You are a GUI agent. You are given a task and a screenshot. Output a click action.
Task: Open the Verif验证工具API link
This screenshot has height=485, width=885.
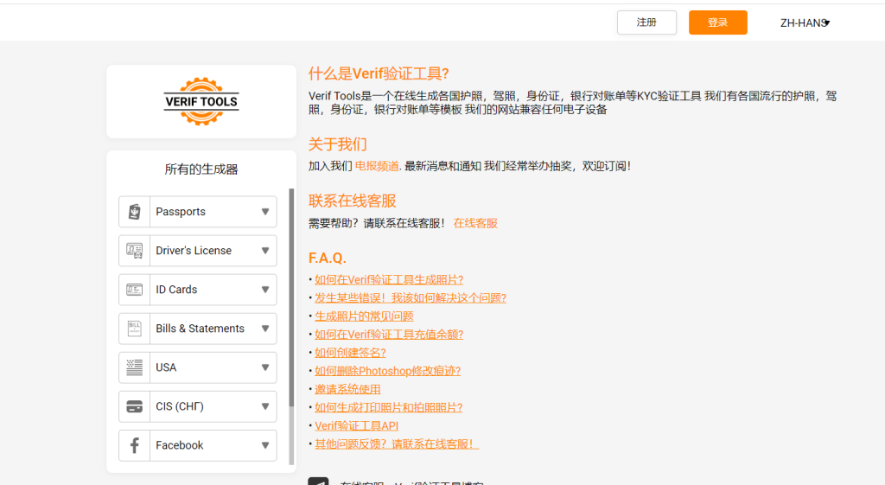point(356,425)
